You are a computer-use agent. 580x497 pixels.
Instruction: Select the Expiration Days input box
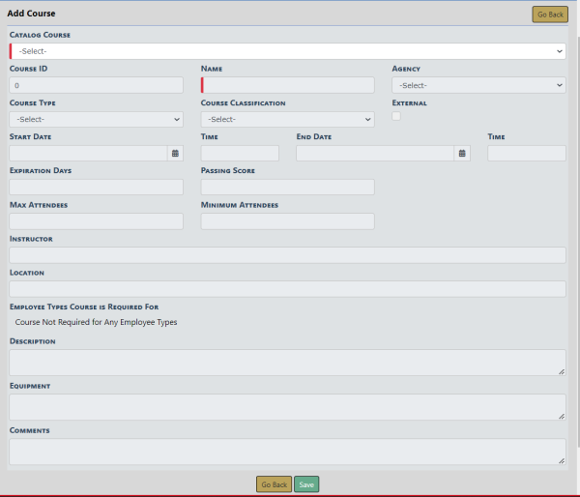(96, 187)
